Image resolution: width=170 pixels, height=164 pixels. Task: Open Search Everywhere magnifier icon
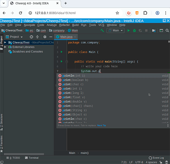[x=167, y=30]
